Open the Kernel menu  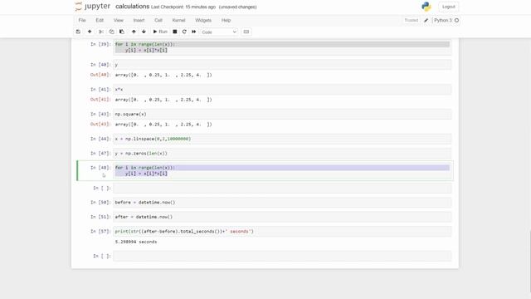179,20
